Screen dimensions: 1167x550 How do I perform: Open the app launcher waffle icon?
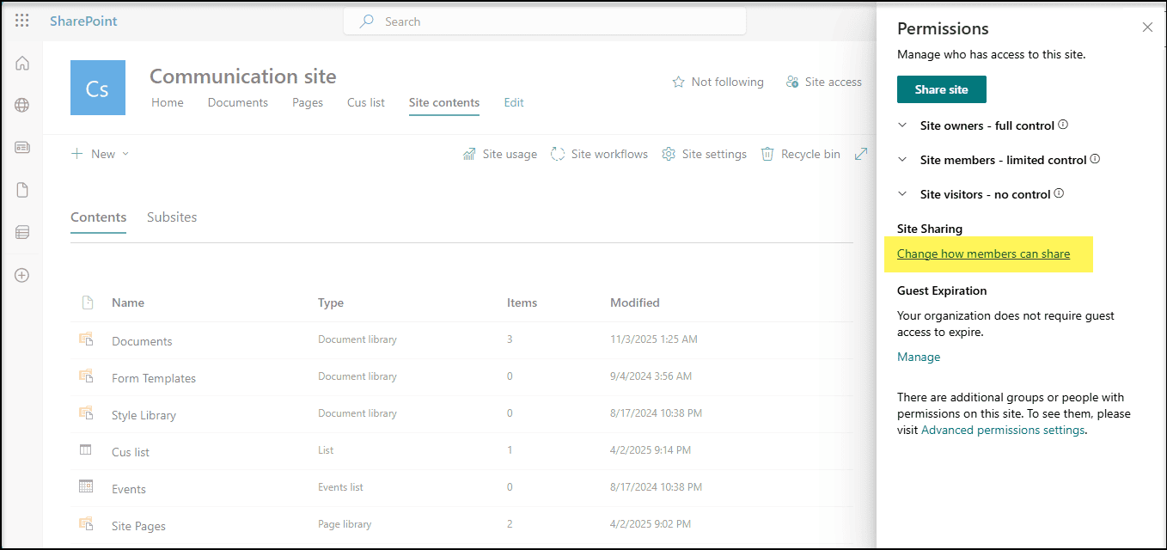(21, 20)
